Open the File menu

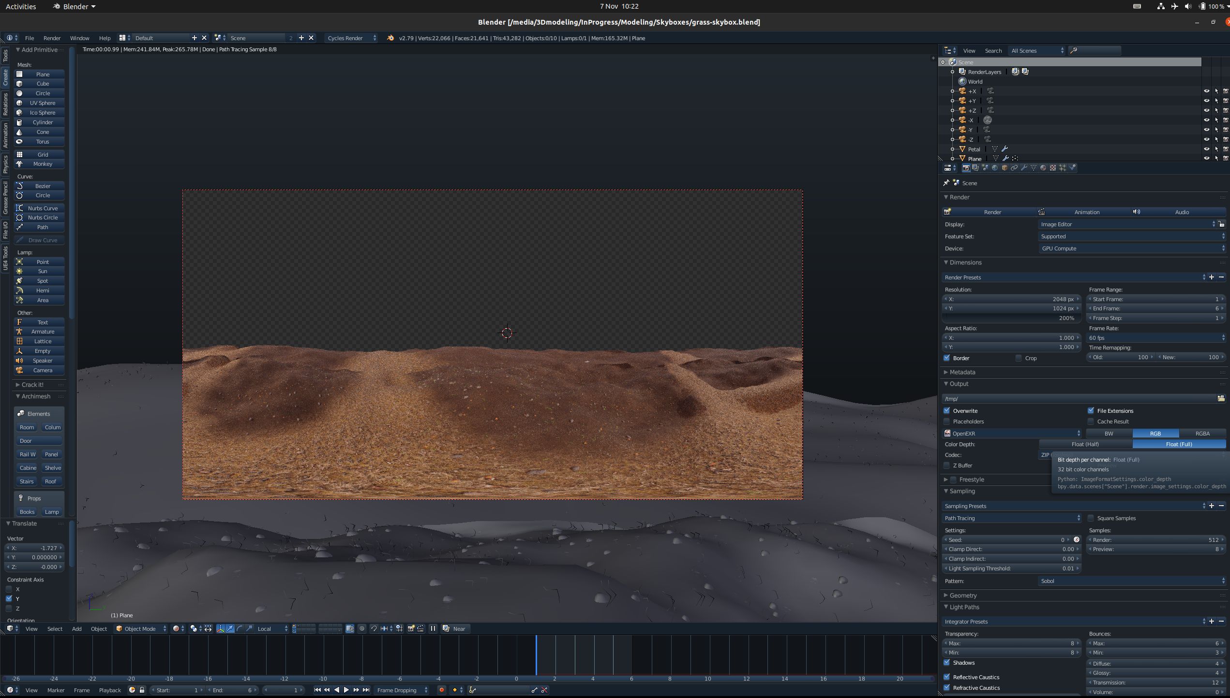tap(30, 38)
